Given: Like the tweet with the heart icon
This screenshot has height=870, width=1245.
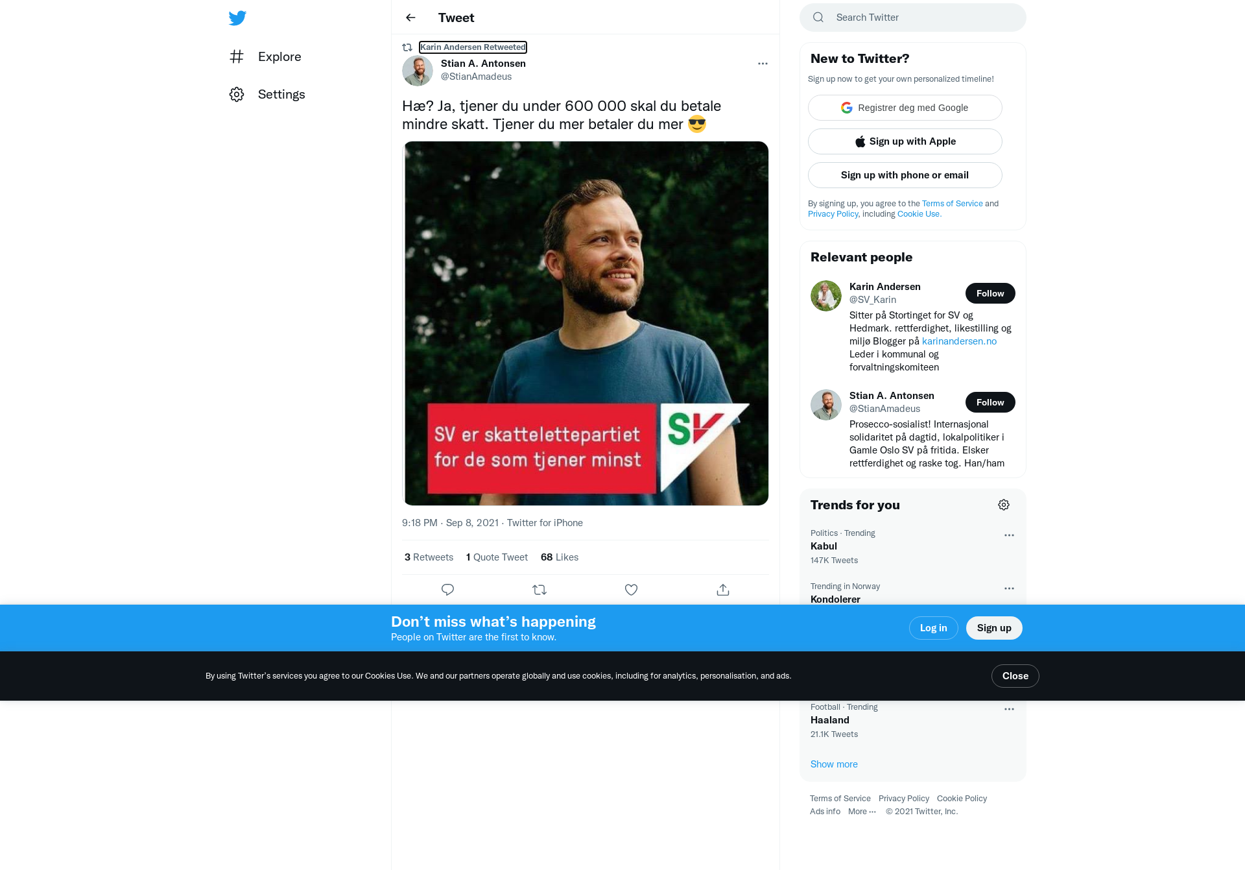Looking at the screenshot, I should coord(631,590).
